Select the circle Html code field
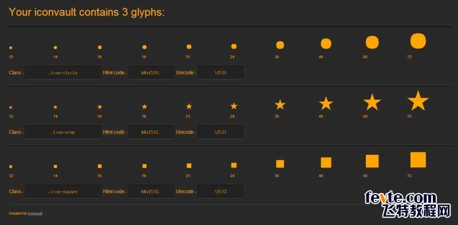 [151, 73]
